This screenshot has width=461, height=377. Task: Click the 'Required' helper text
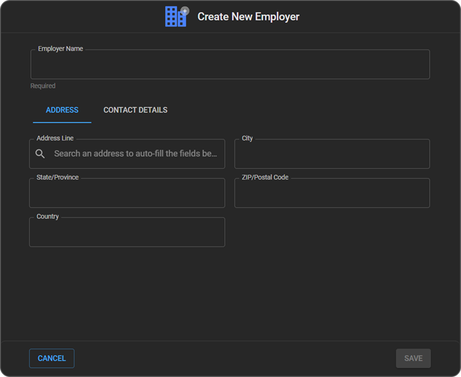click(x=43, y=86)
